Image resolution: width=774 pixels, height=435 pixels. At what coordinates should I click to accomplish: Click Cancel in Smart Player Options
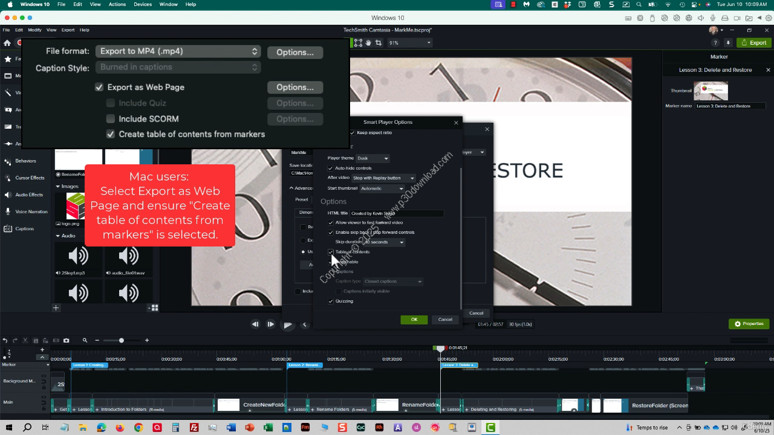(445, 320)
